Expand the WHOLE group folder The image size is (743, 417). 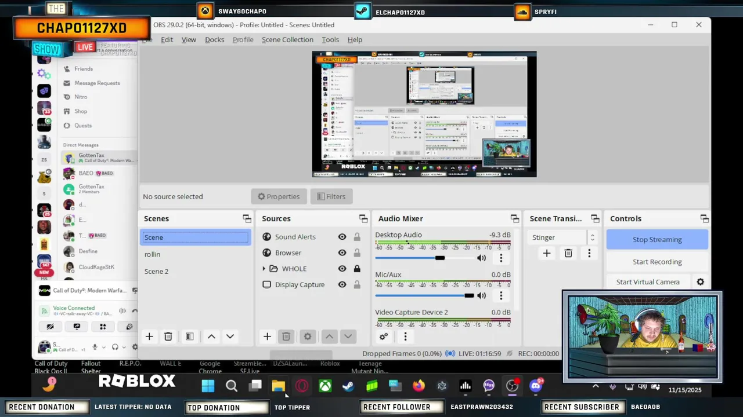(x=264, y=269)
